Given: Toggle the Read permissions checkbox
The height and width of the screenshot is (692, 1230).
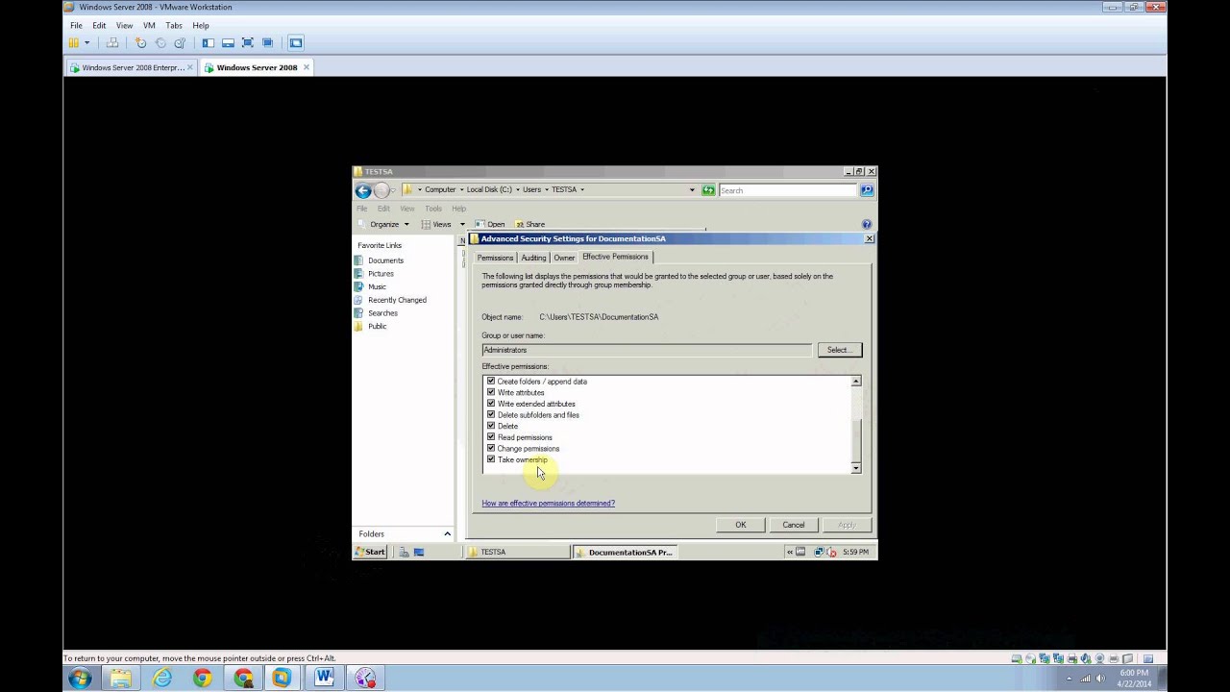Looking at the screenshot, I should click(491, 437).
